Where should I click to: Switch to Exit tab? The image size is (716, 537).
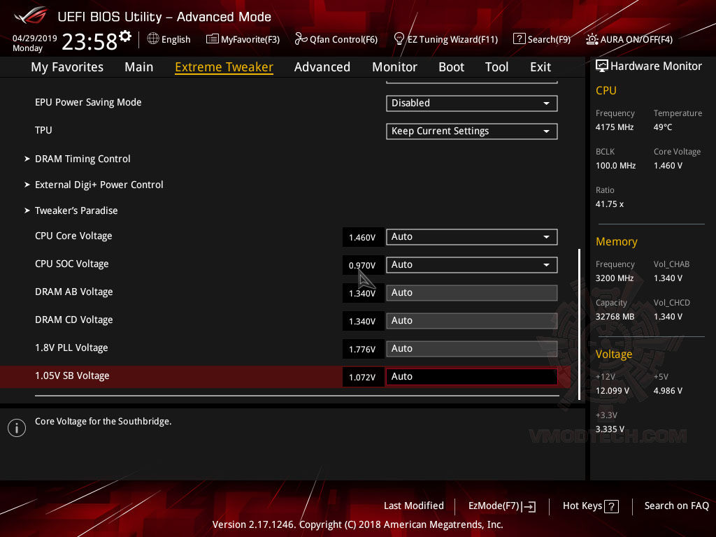click(540, 67)
